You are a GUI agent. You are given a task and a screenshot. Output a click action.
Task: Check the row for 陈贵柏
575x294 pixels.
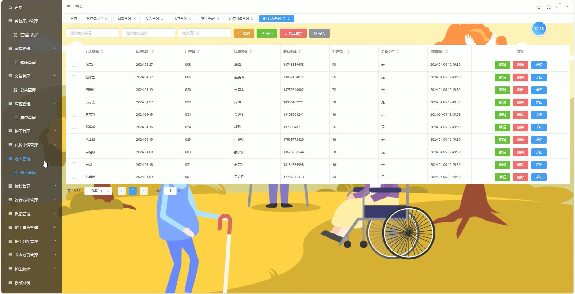[x=74, y=90]
